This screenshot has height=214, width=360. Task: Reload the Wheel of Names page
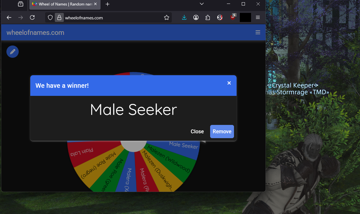32,17
